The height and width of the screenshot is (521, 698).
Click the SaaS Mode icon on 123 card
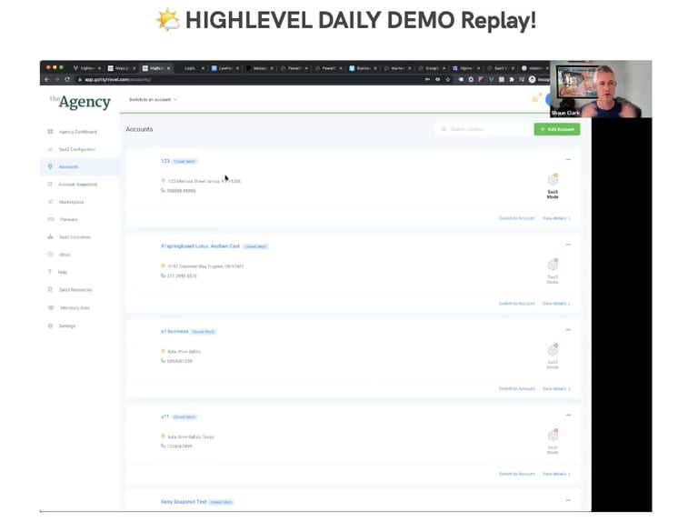[x=553, y=180]
